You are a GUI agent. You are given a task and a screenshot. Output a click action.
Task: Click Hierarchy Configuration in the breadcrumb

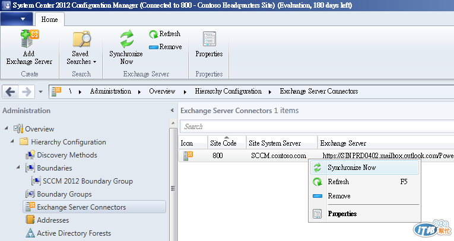click(228, 91)
